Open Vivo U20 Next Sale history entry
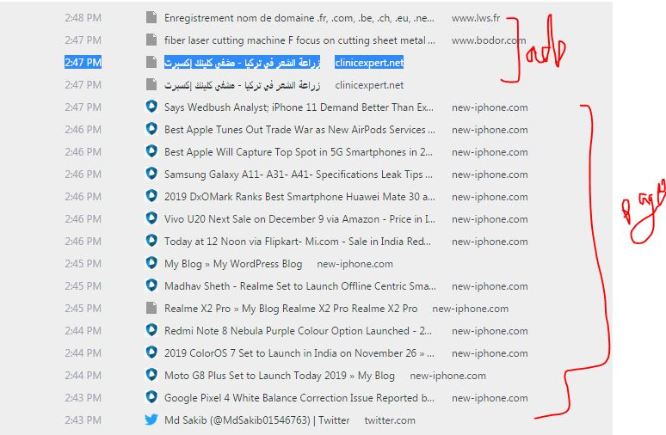Viewport: 666px width, 435px height. 299,218
